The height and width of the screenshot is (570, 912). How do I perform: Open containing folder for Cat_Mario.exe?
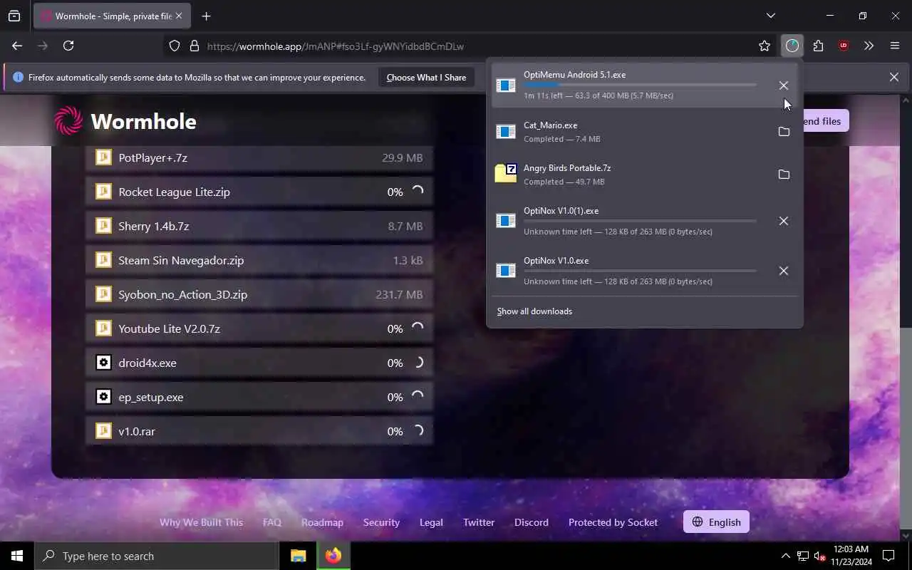point(784,132)
